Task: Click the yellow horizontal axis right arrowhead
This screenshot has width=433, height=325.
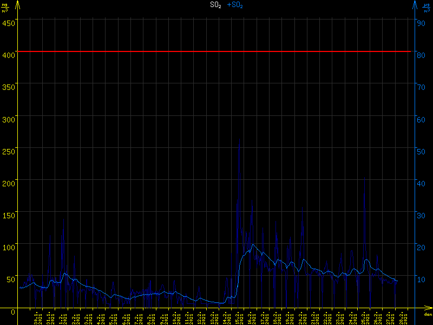Action: click(x=429, y=309)
